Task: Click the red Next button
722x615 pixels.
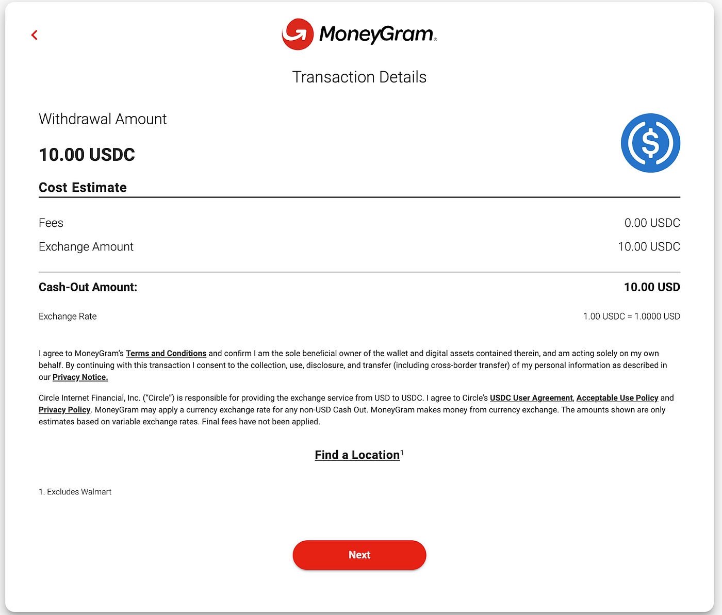Action: (x=359, y=555)
